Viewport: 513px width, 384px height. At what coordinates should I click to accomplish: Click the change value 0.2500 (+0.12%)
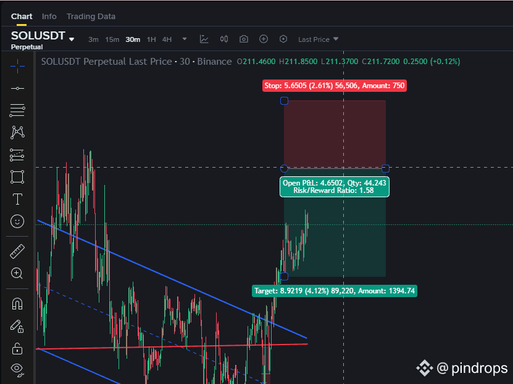coord(432,62)
